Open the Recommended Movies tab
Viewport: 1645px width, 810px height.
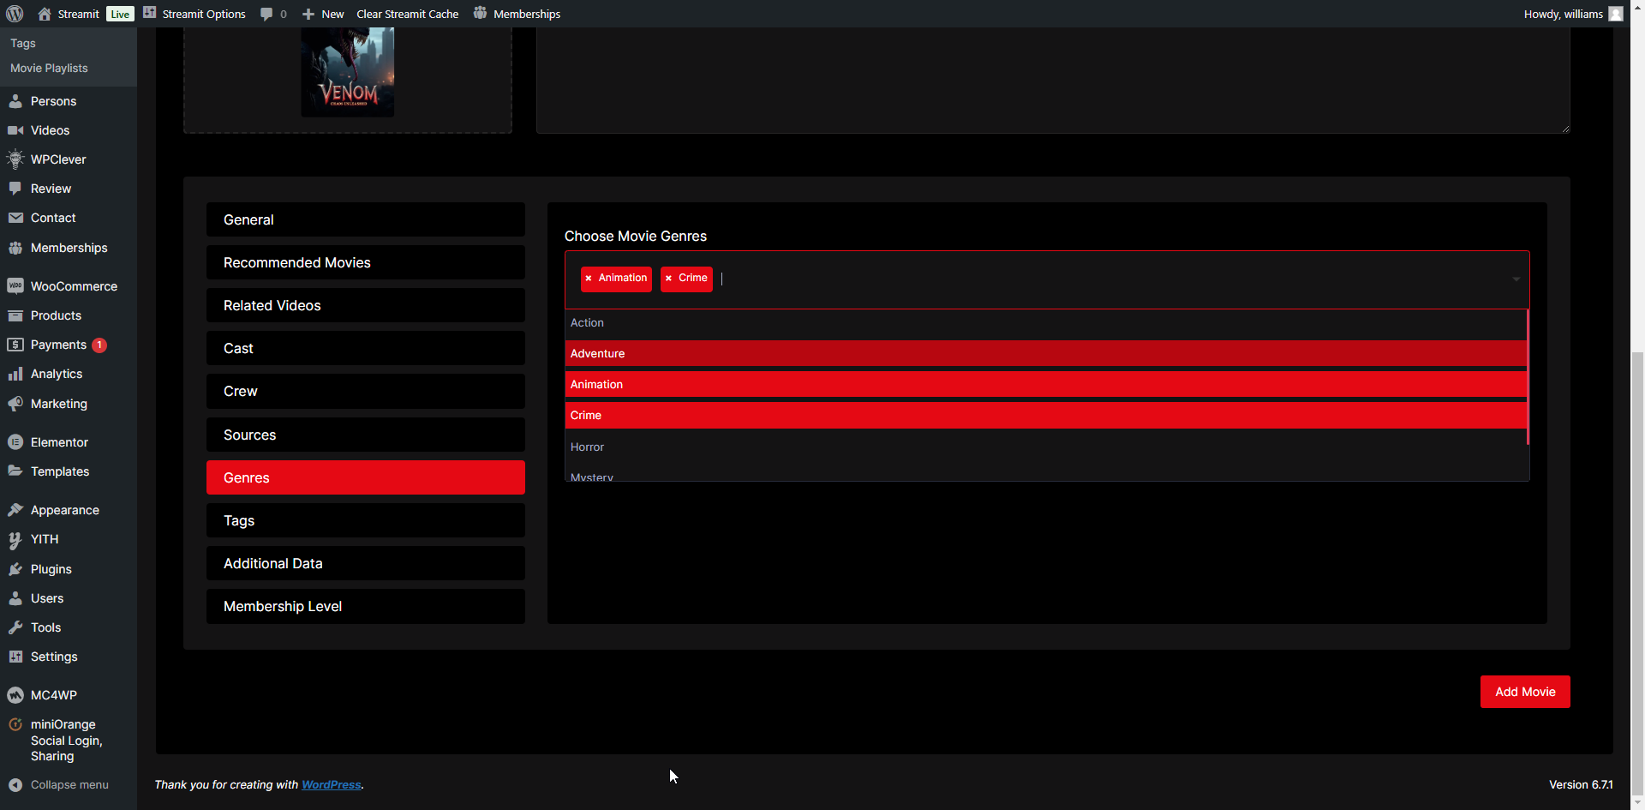[x=366, y=262]
